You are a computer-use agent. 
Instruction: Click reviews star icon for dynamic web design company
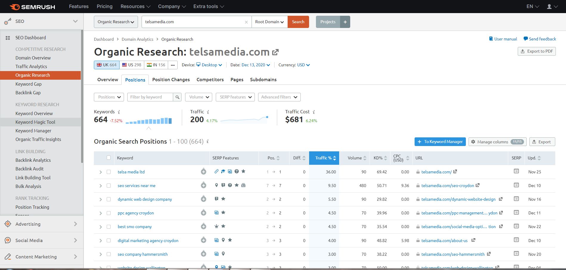[223, 199]
